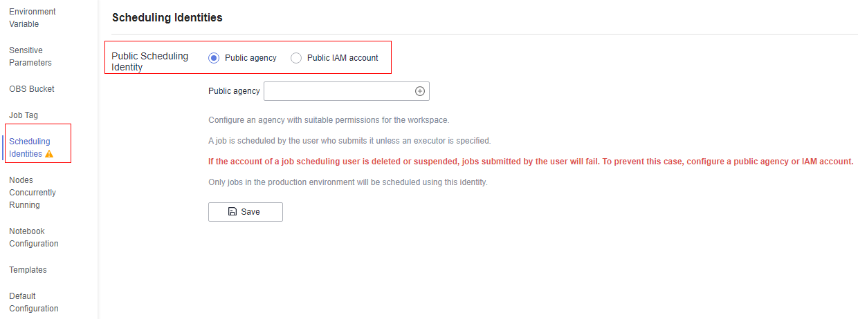The height and width of the screenshot is (319, 858).
Task: Click the floppy disk icon on Save
Action: click(x=232, y=212)
